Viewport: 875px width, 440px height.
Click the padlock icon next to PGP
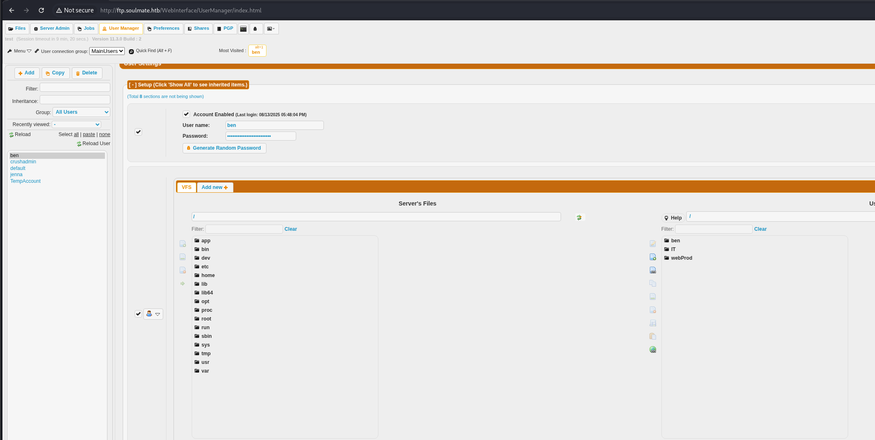click(256, 29)
